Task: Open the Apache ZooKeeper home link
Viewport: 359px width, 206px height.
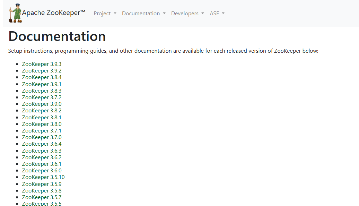Action: (x=54, y=12)
